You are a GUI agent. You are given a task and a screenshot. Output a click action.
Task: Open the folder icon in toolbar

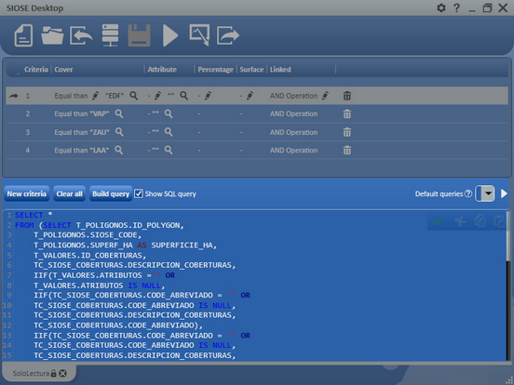pos(52,35)
